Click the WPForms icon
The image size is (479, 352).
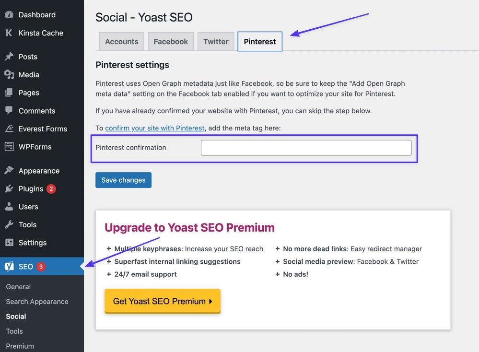pos(10,146)
